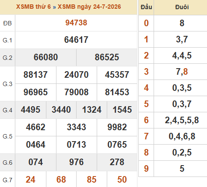Select G.2 number 66080

(46, 57)
